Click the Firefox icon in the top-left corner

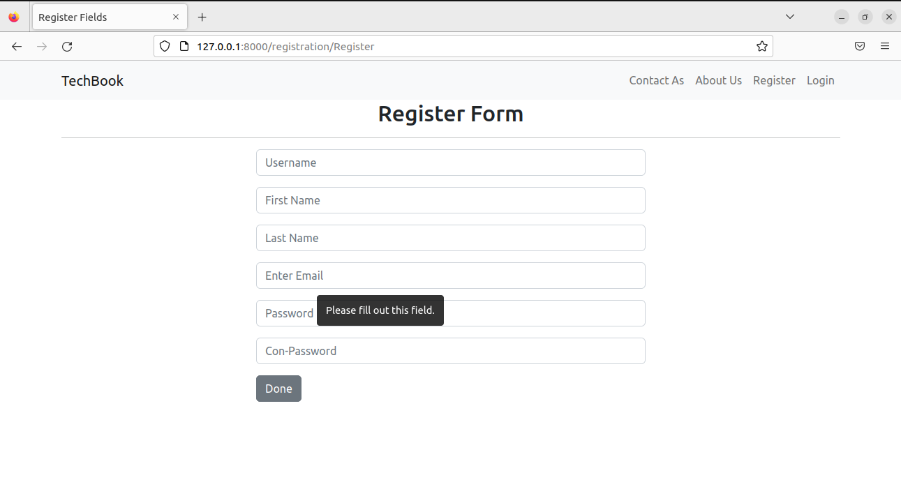13,16
